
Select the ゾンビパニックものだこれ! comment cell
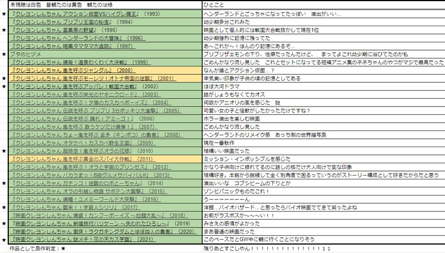324,191
